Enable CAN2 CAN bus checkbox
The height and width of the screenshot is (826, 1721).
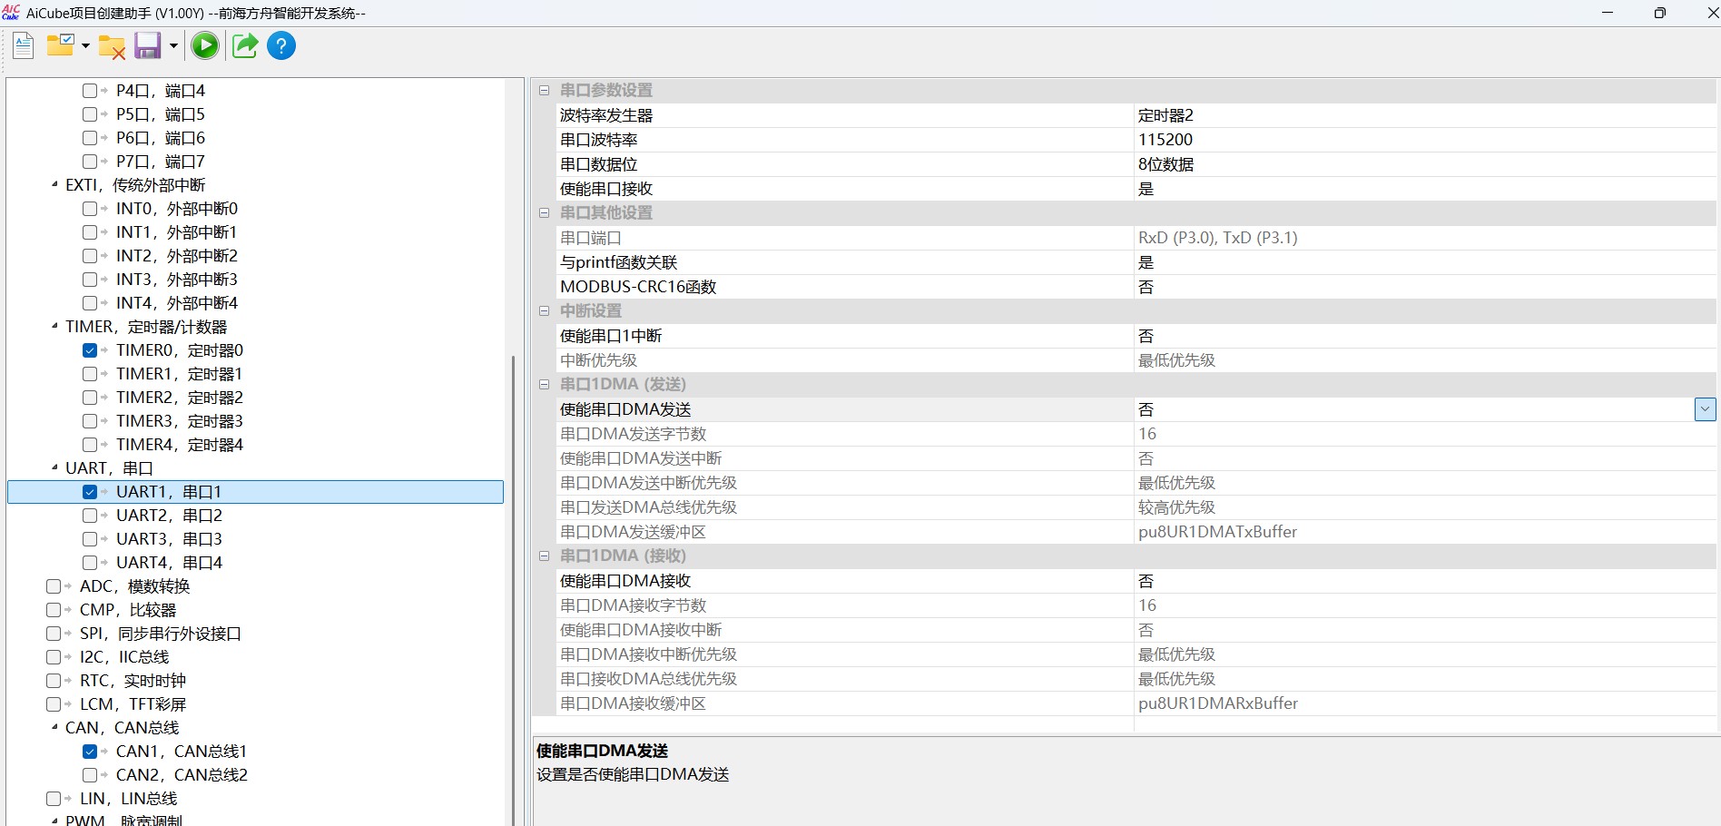[90, 774]
